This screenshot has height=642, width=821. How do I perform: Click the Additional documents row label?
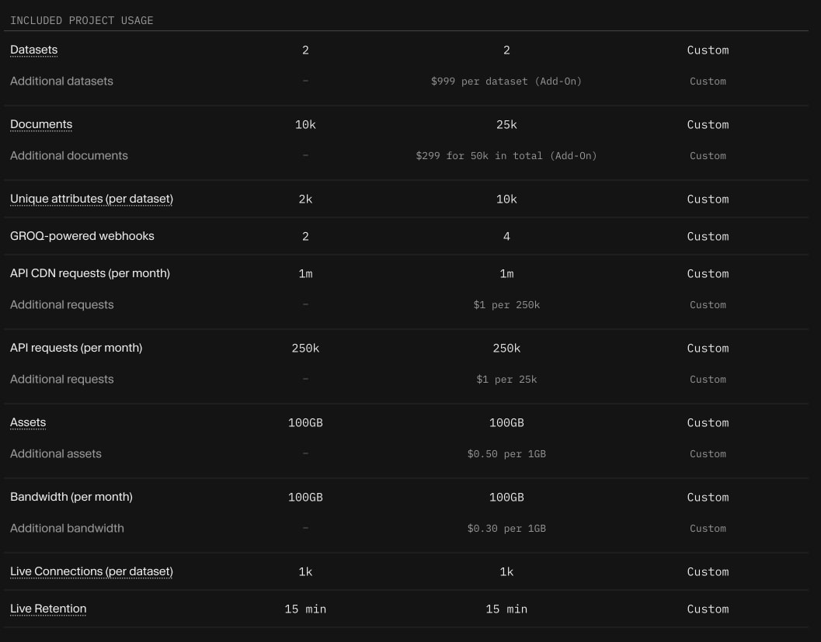point(68,155)
